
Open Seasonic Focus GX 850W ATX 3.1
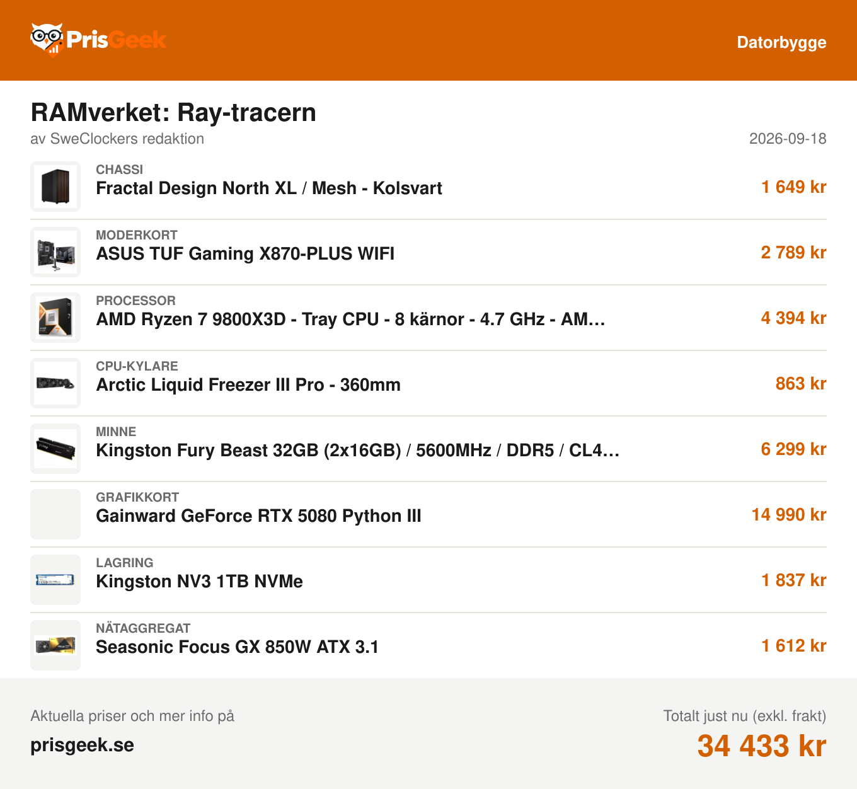pyautogui.click(x=237, y=647)
